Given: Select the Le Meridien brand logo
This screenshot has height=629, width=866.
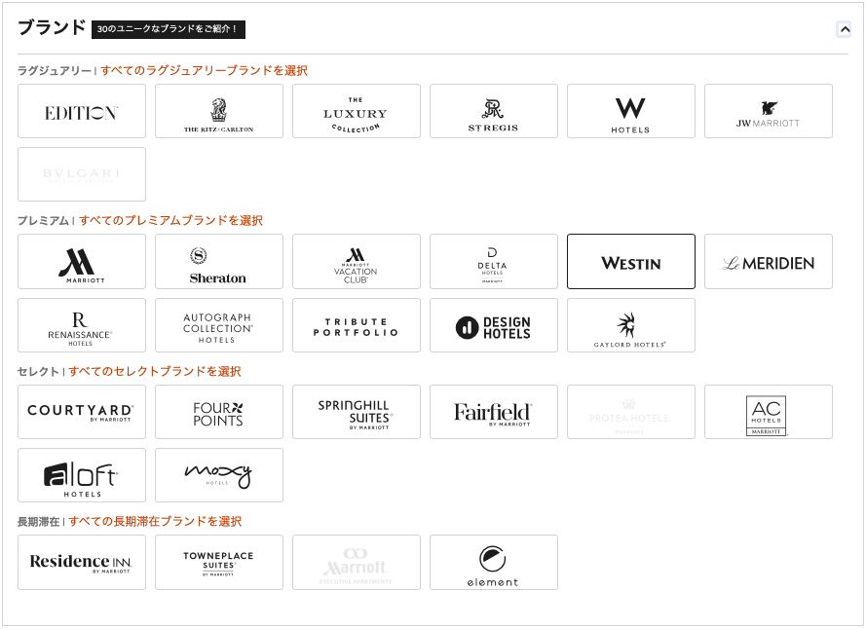Looking at the screenshot, I should (x=769, y=261).
